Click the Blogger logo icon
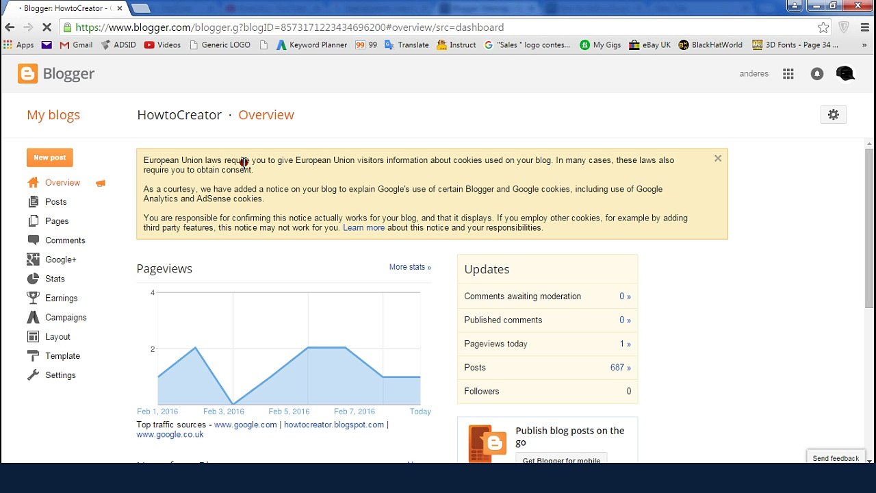This screenshot has height=493, width=876. (x=27, y=74)
